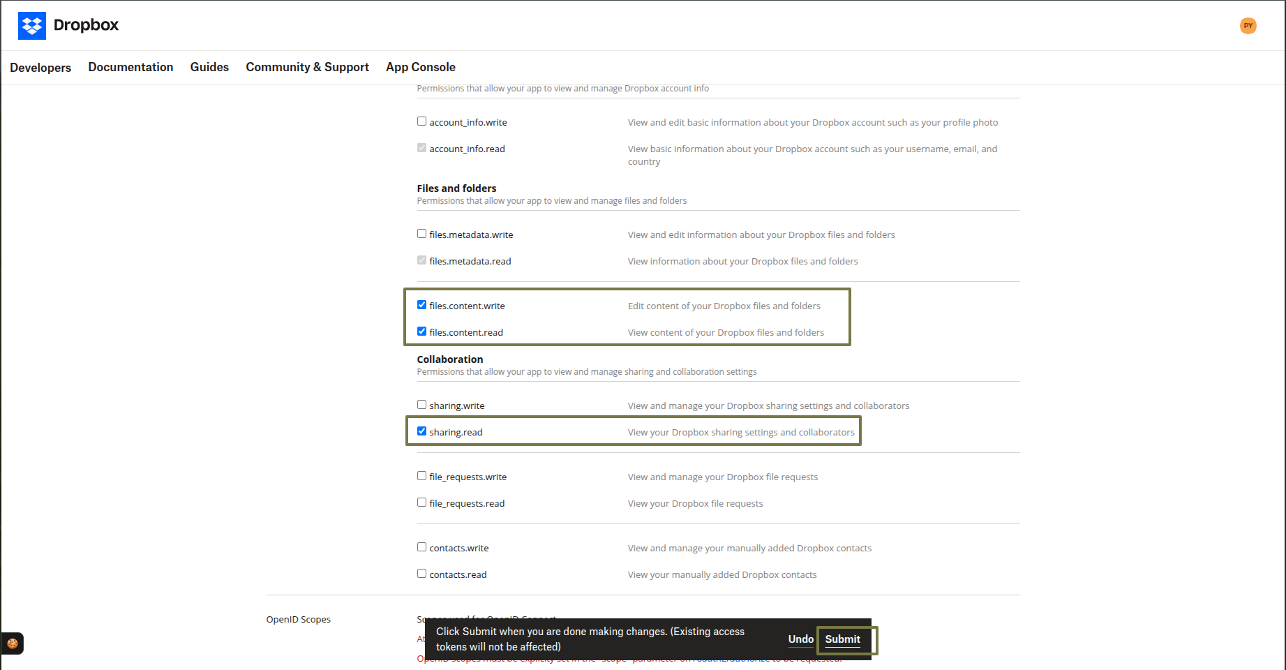Click the 'Files and folders' heading
The image size is (1286, 670).
456,188
